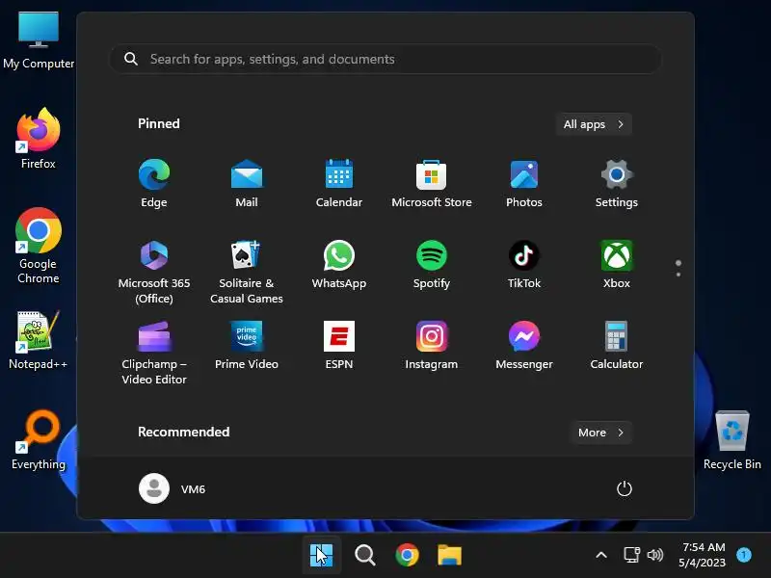Screen dimensions: 771x578
Task: Launch the Photos app
Action: point(523,183)
